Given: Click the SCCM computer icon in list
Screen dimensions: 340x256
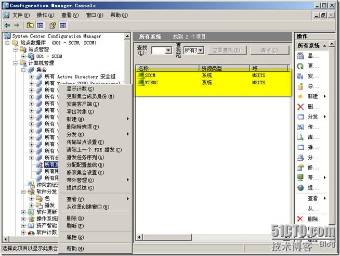Looking at the screenshot, I should [x=141, y=75].
